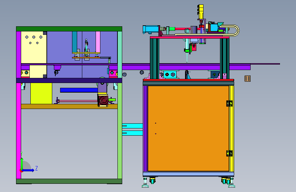The height and width of the screenshot is (192, 296).
Task: Select the green base beam of left frame
Action: point(69,181)
